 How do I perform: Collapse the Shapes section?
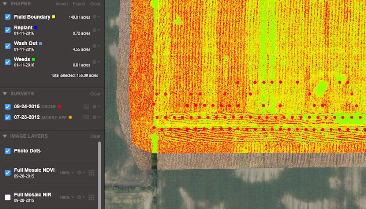(5, 4)
